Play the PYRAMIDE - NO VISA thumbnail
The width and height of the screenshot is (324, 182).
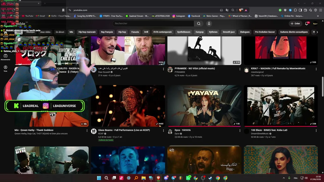click(x=204, y=51)
